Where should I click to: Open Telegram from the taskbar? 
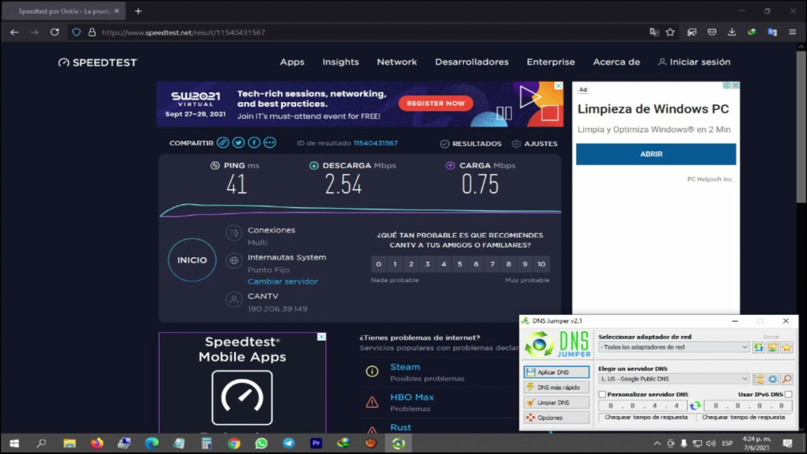pyautogui.click(x=289, y=443)
